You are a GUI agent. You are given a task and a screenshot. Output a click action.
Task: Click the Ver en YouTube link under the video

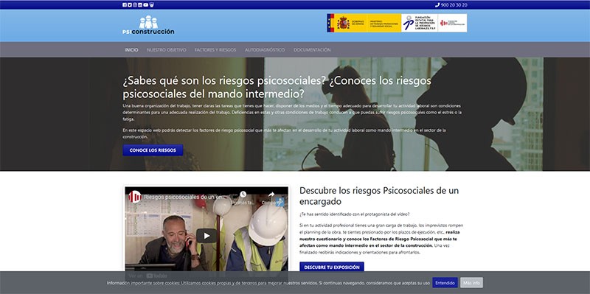pyautogui.click(x=147, y=276)
